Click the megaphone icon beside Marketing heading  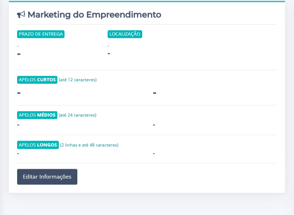coord(21,15)
